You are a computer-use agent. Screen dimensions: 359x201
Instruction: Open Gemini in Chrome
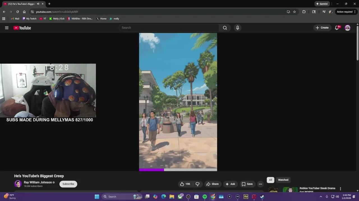point(322,4)
